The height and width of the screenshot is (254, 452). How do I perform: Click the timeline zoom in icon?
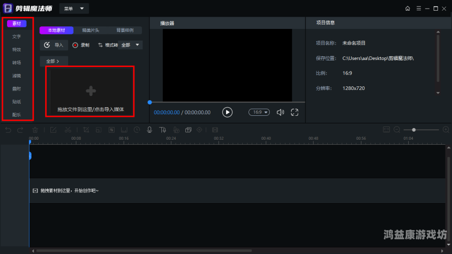(x=446, y=130)
